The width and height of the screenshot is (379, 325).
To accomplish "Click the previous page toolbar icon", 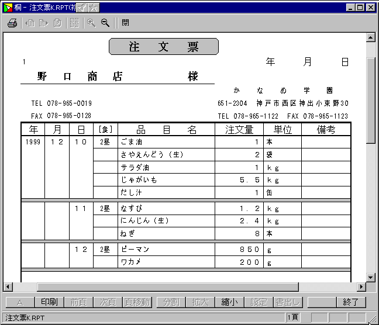I will tap(30, 23).
